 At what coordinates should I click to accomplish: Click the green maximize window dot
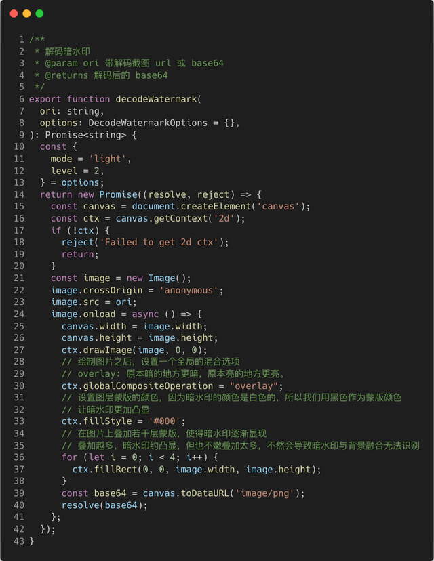point(40,14)
